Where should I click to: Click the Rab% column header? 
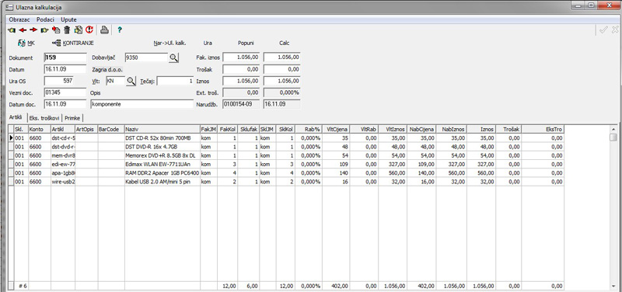point(308,130)
